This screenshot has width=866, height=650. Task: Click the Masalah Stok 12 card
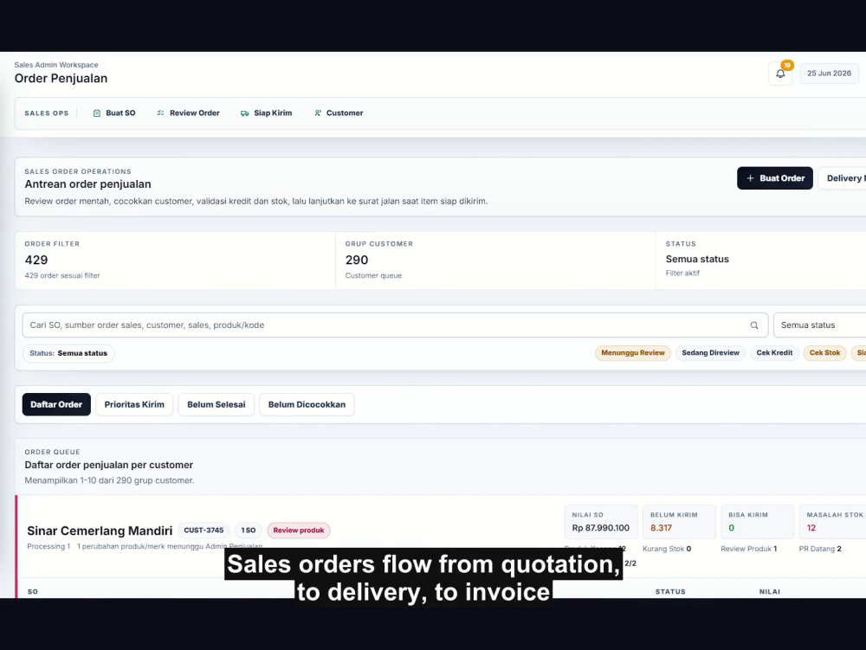(833, 522)
